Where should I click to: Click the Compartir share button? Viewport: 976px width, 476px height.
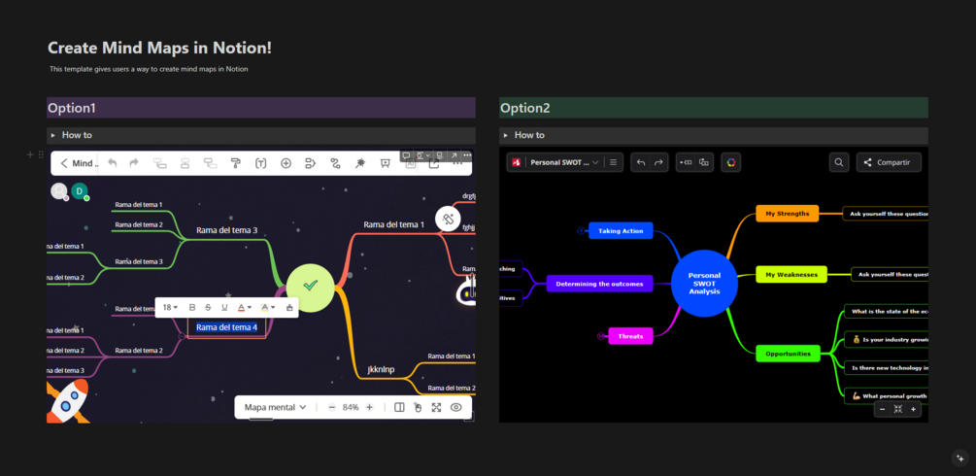pyautogui.click(x=889, y=162)
